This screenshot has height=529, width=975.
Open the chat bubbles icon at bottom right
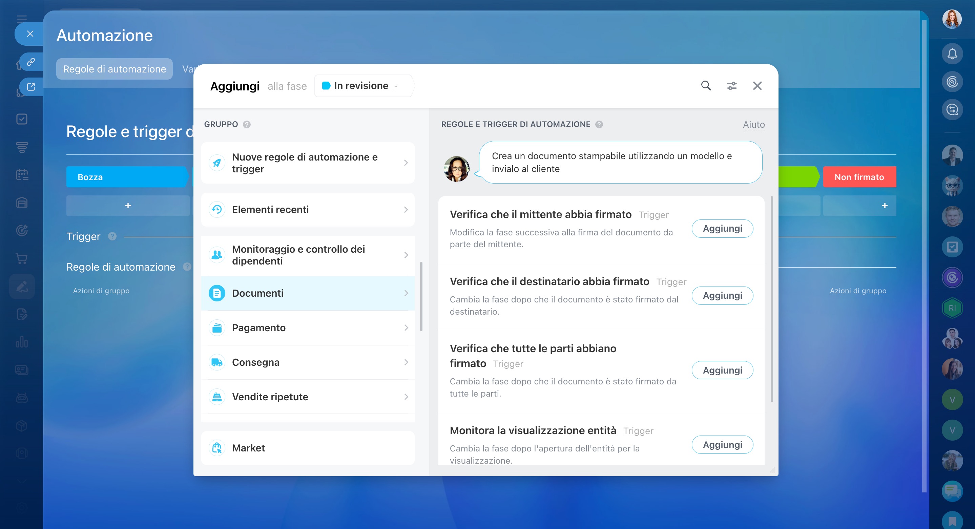952,491
